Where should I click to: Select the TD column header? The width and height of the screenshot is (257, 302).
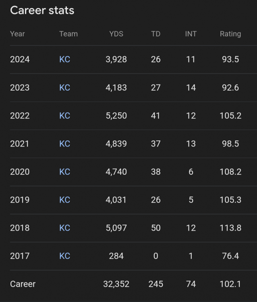tap(155, 34)
